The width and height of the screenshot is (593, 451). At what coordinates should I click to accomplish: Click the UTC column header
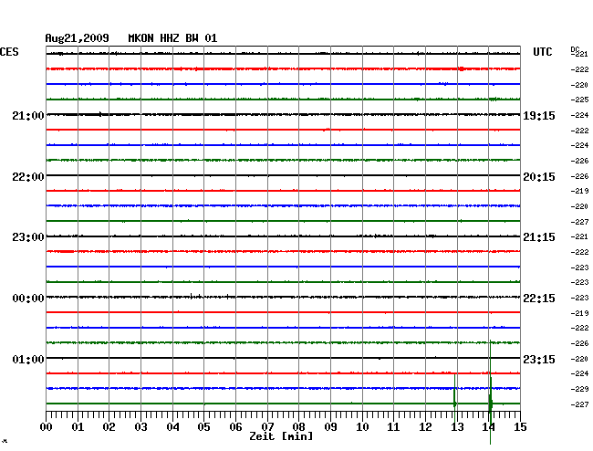tap(543, 52)
